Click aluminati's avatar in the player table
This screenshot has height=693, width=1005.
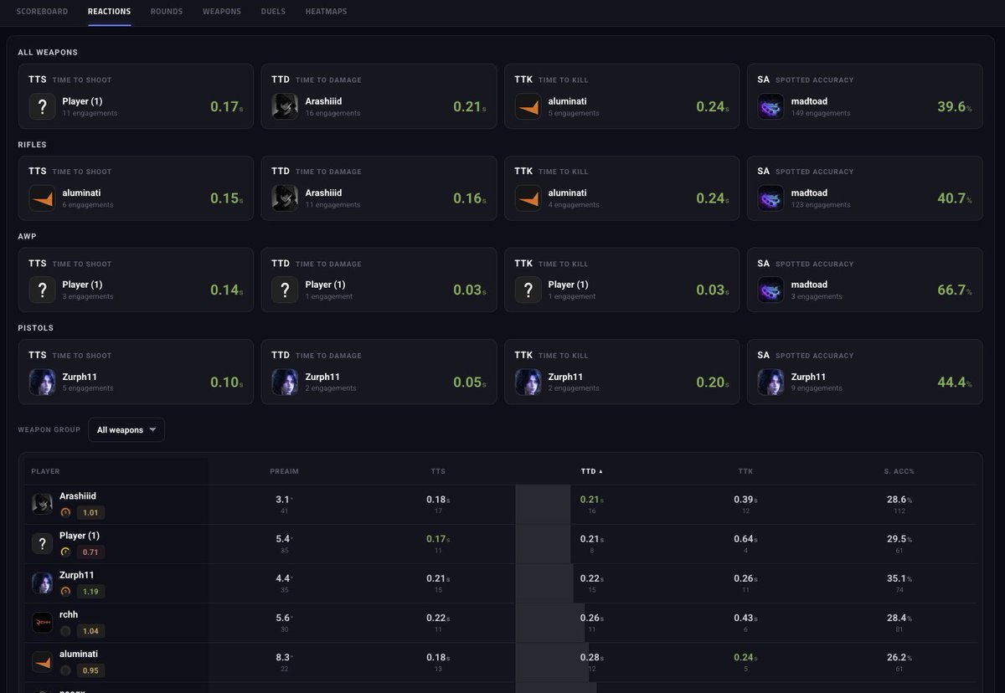[42, 661]
